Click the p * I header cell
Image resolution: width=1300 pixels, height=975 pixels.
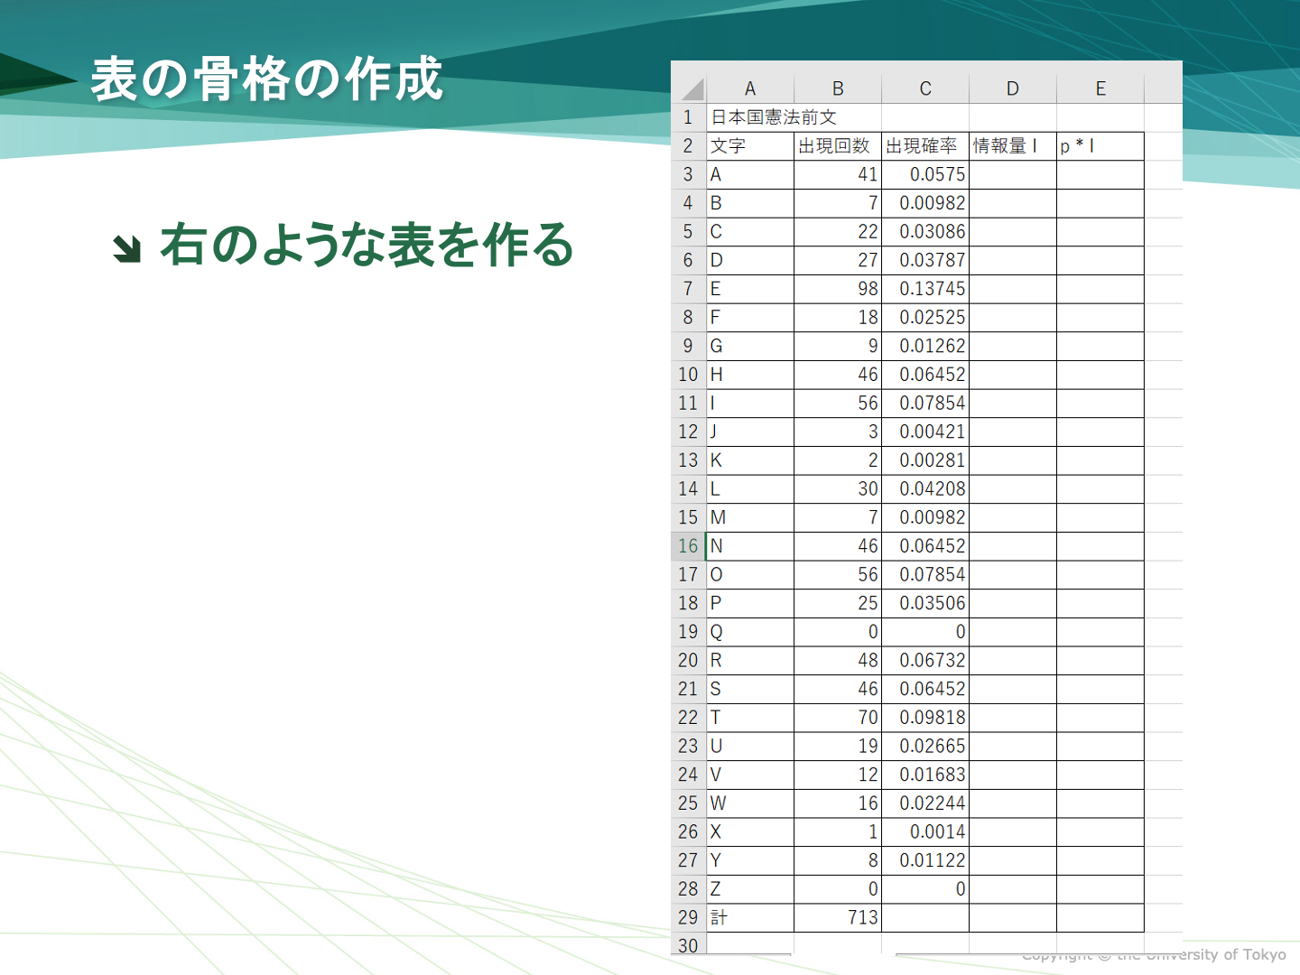1100,146
